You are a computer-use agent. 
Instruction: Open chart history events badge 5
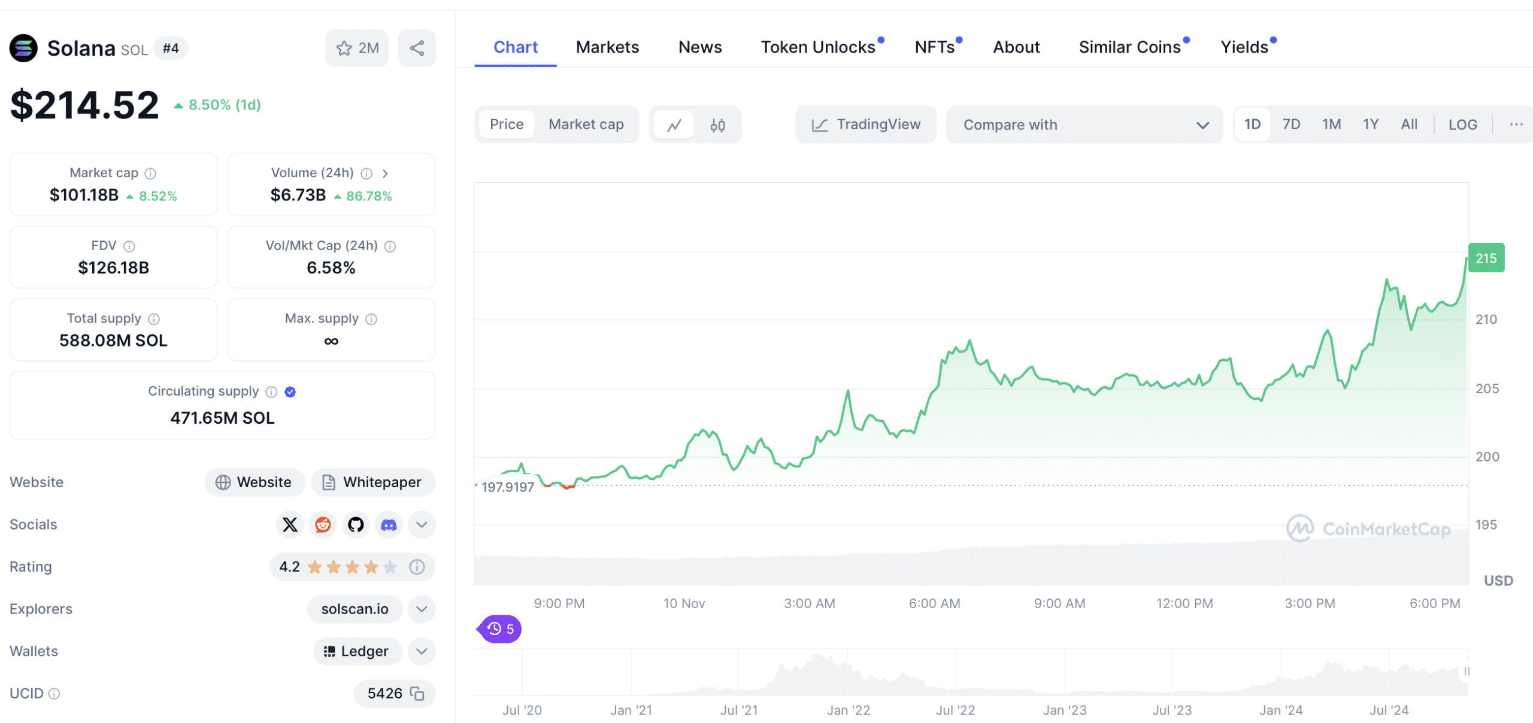(499, 629)
